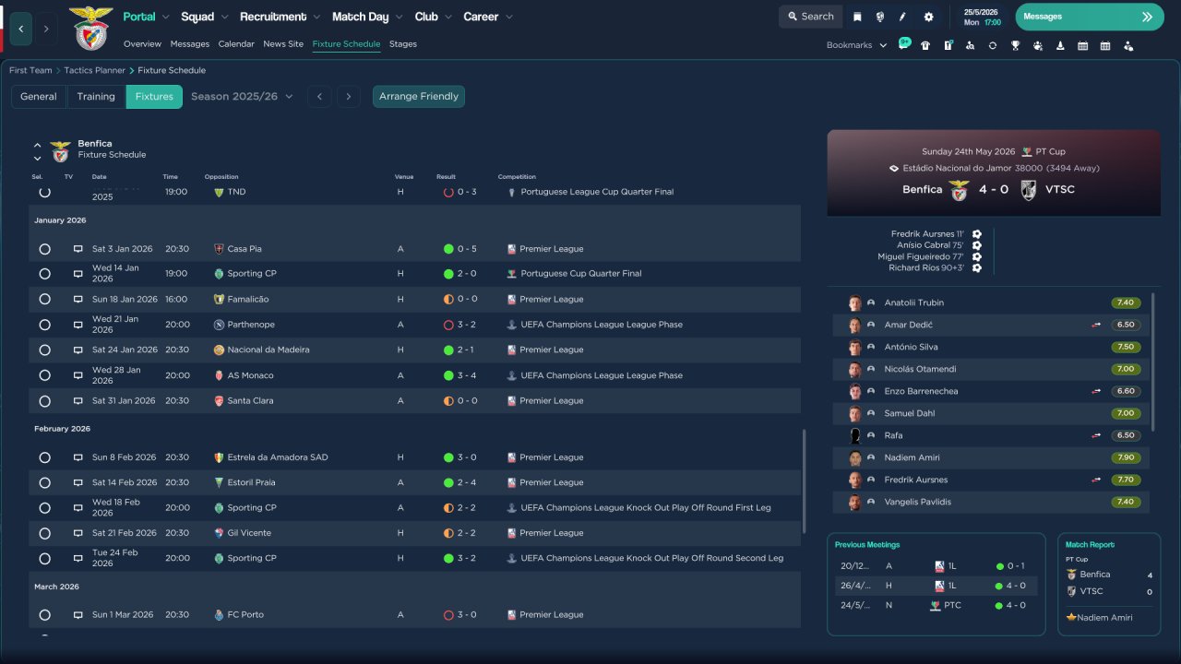Open the News Site sub-tab
The height and width of the screenshot is (664, 1181).
click(283, 44)
